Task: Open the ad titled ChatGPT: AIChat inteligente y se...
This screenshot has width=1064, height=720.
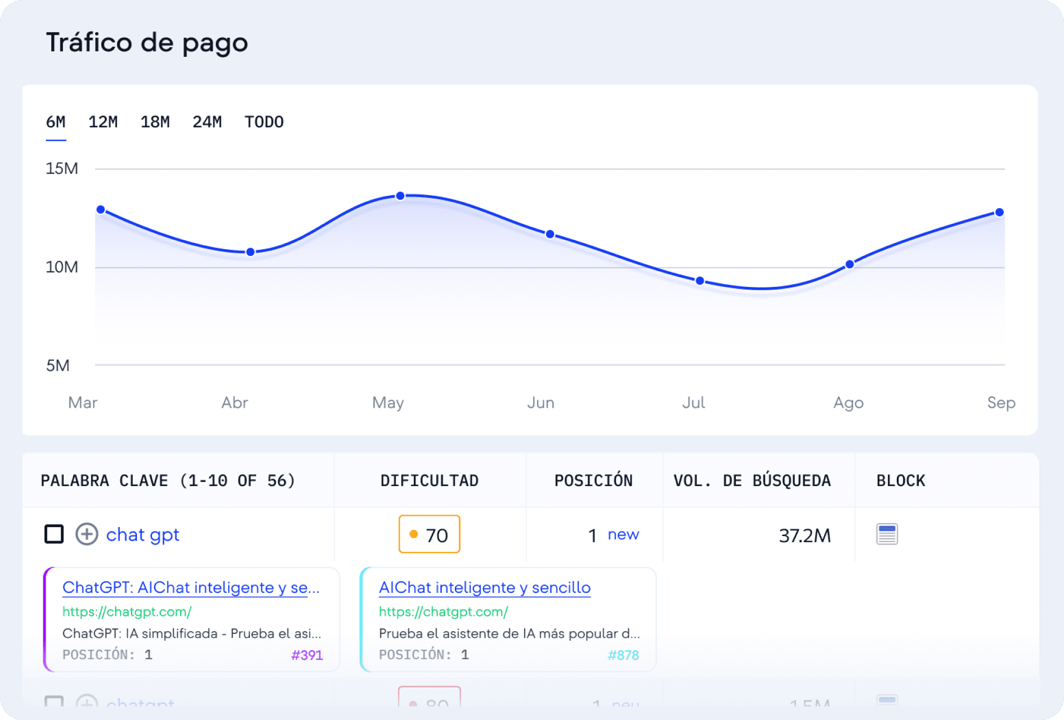Action: tap(191, 587)
